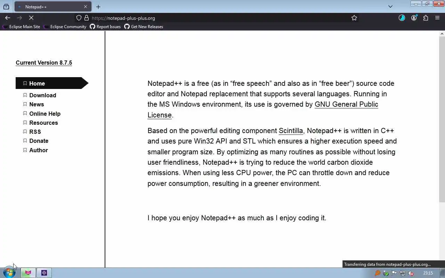Image resolution: width=445 pixels, height=278 pixels.
Task: Switch to the pink cat taskbar app
Action: (28, 273)
